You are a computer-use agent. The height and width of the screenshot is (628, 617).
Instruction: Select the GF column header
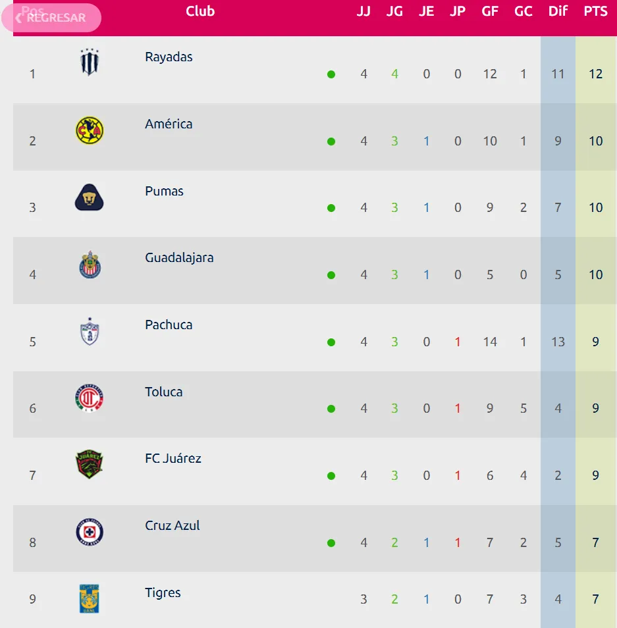pyautogui.click(x=490, y=12)
